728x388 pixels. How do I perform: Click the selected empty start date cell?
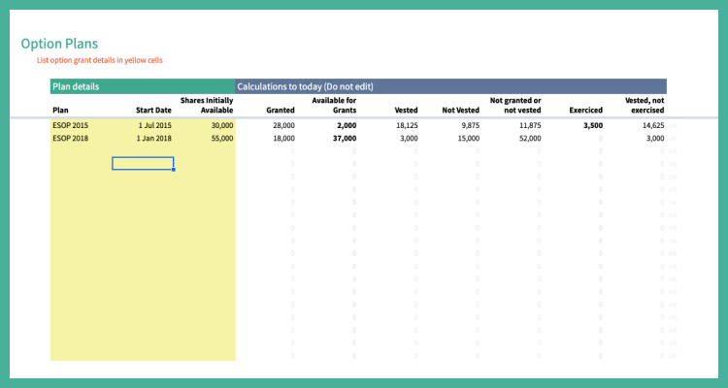pyautogui.click(x=143, y=163)
